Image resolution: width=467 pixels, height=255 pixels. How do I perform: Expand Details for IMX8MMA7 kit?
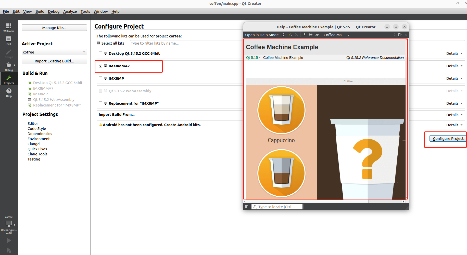454,66
